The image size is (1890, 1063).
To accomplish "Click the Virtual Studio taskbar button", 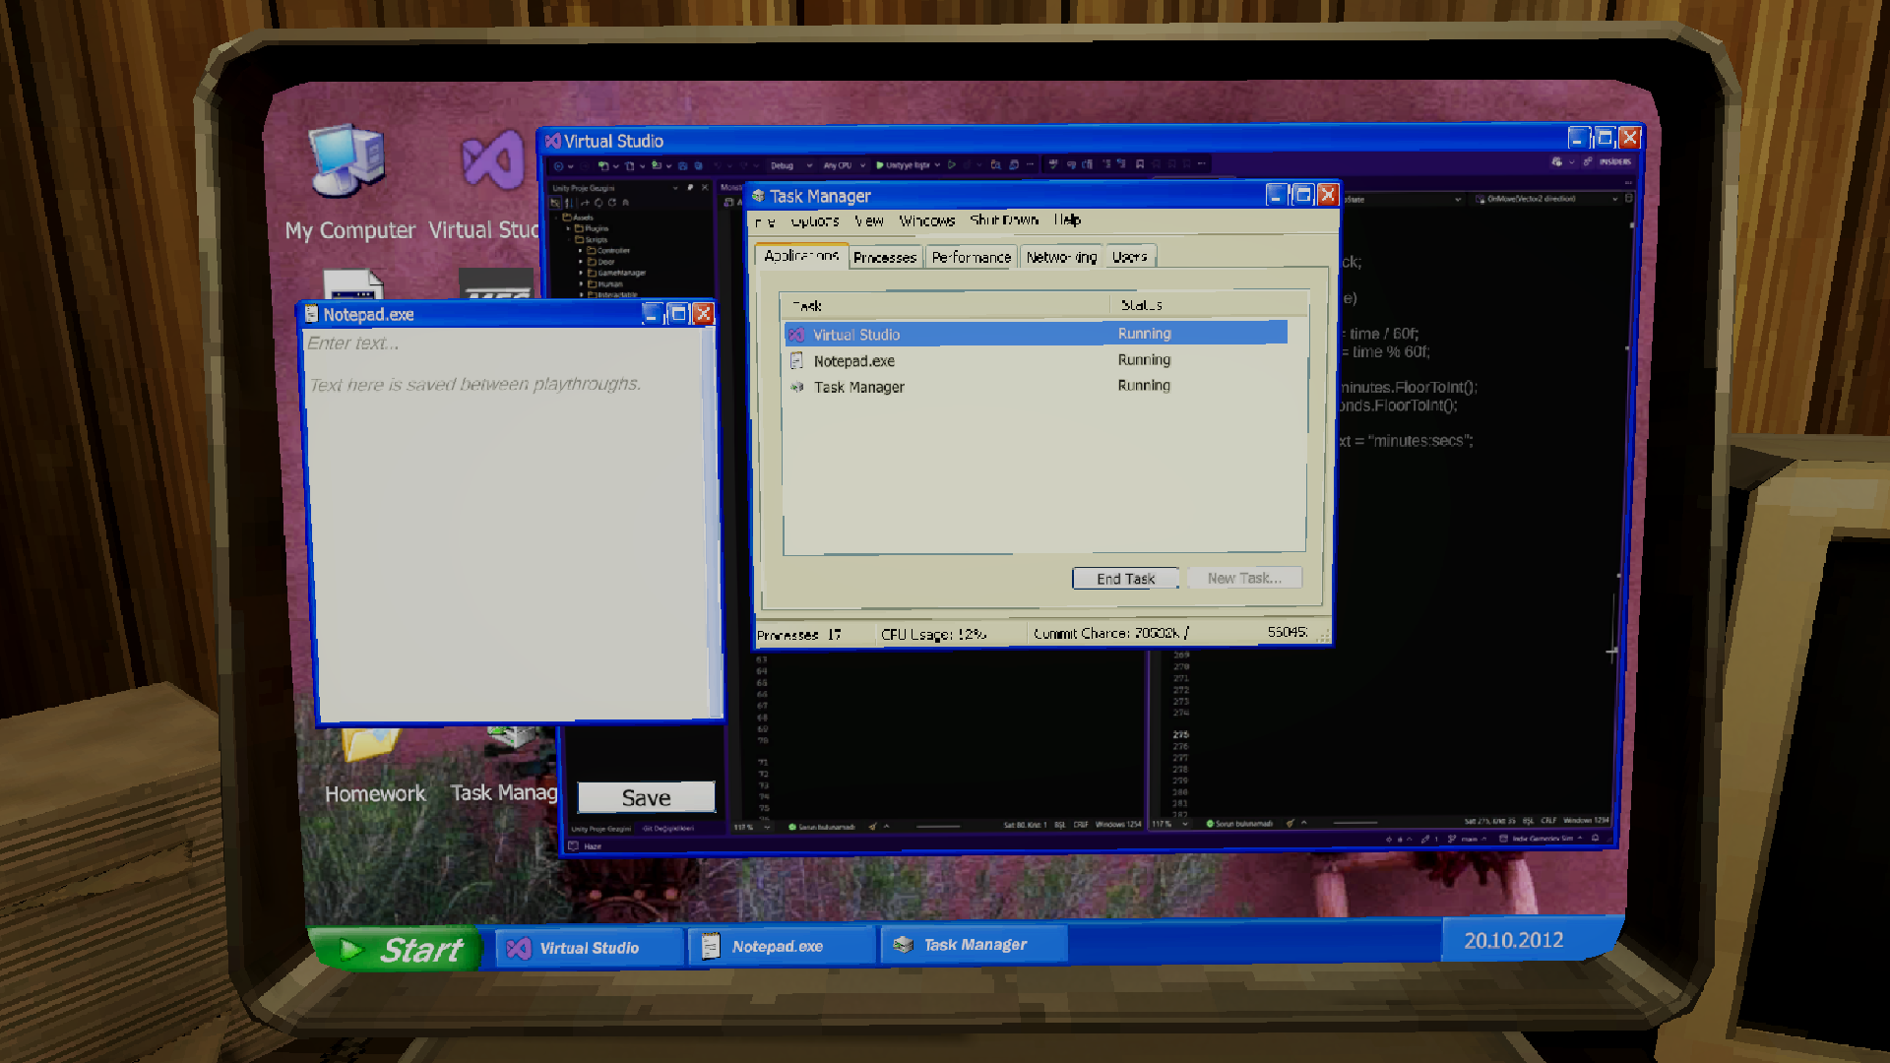I will click(x=589, y=948).
